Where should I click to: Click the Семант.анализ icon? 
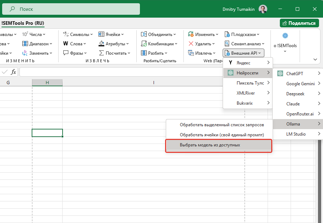[227, 44]
